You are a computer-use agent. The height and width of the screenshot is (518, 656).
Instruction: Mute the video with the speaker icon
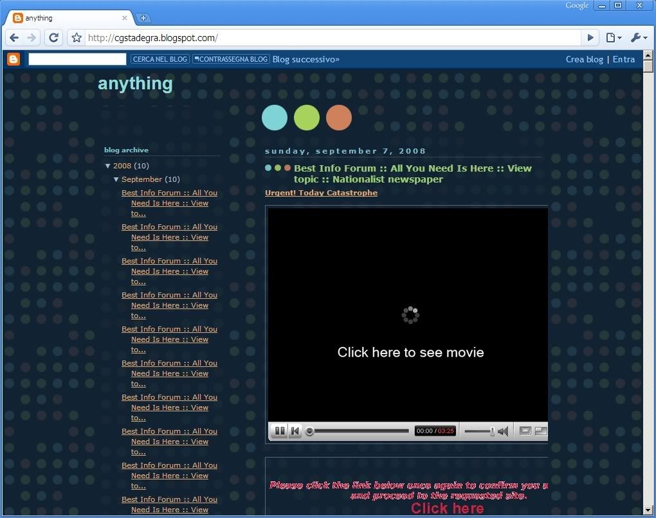tap(503, 431)
